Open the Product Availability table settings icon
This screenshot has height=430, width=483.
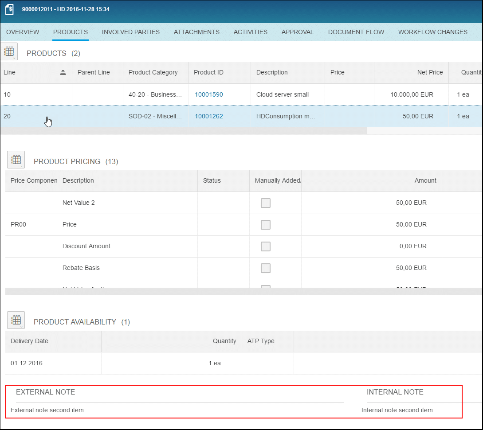click(x=16, y=320)
